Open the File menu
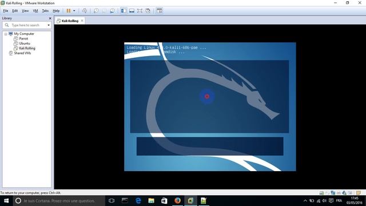This screenshot has width=366, height=206. [6, 11]
